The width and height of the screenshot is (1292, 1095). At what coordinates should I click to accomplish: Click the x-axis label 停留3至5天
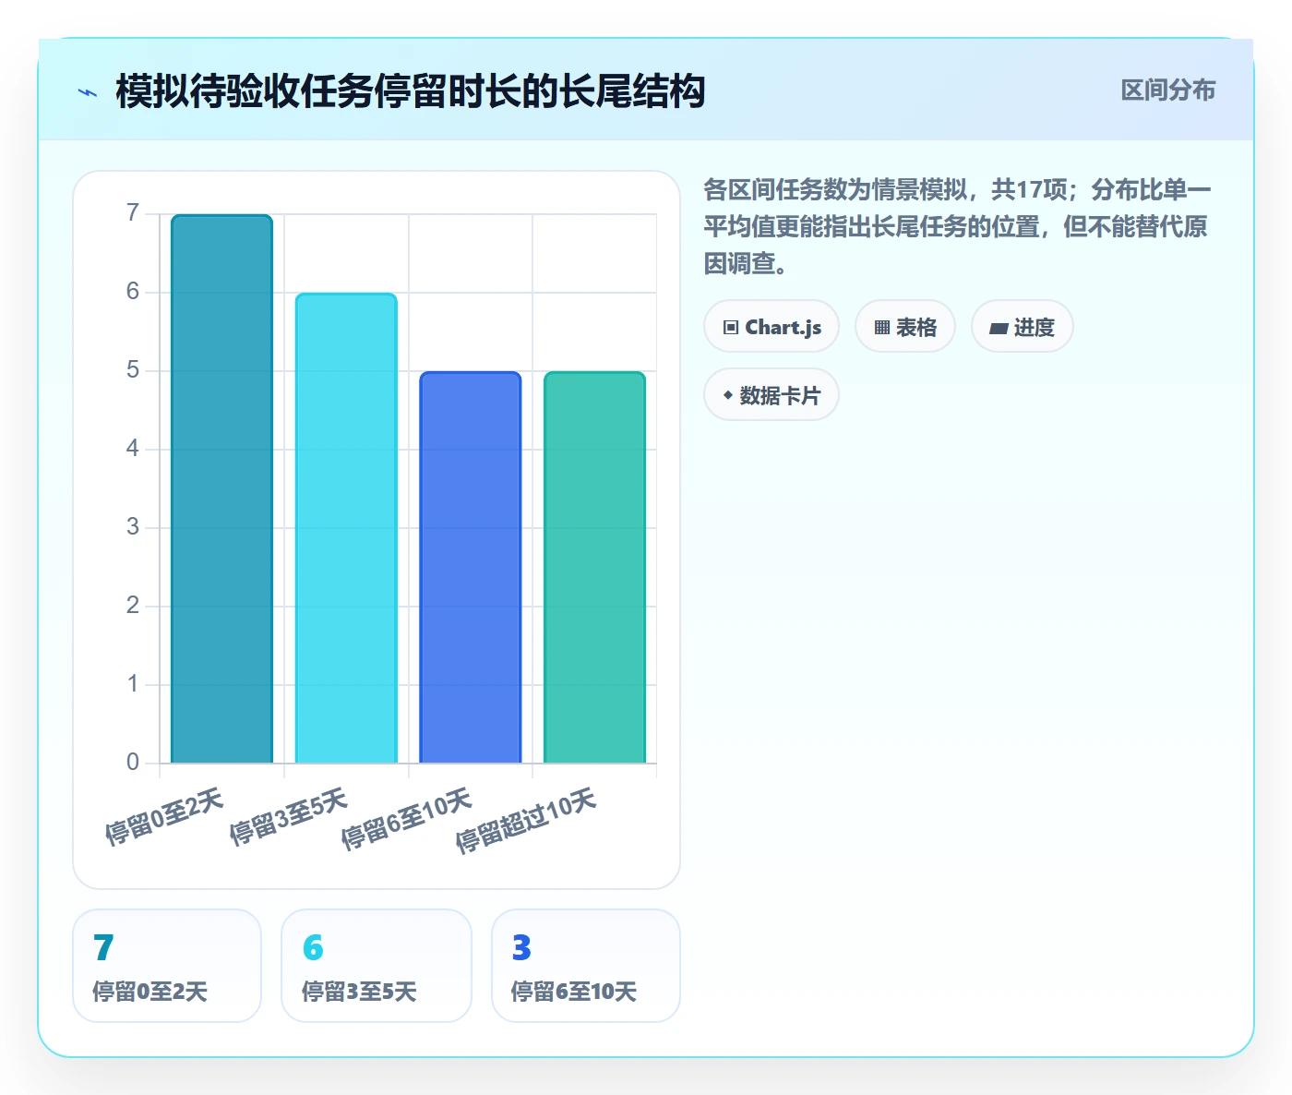tap(288, 816)
